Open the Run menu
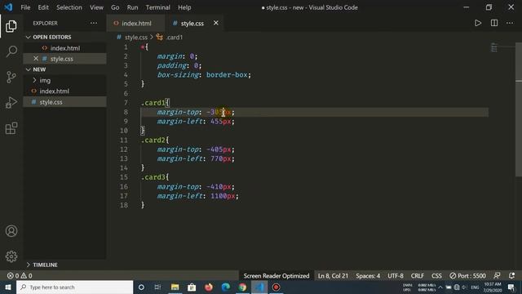 (x=132, y=7)
